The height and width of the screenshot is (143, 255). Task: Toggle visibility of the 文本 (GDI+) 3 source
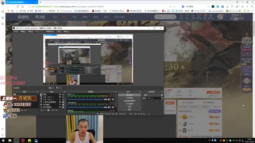click(x=60, y=99)
